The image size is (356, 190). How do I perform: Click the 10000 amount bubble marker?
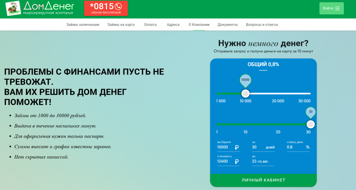[245, 80]
